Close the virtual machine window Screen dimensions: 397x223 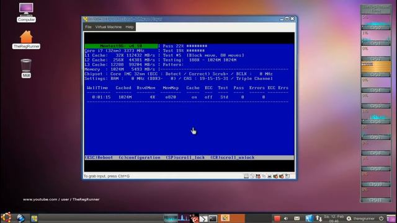292,19
